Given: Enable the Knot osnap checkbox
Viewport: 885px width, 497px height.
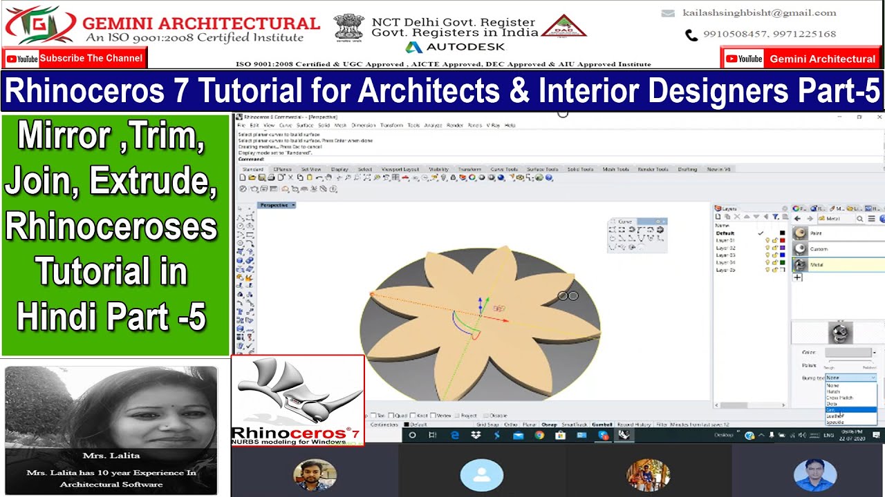Looking at the screenshot, I should (413, 415).
